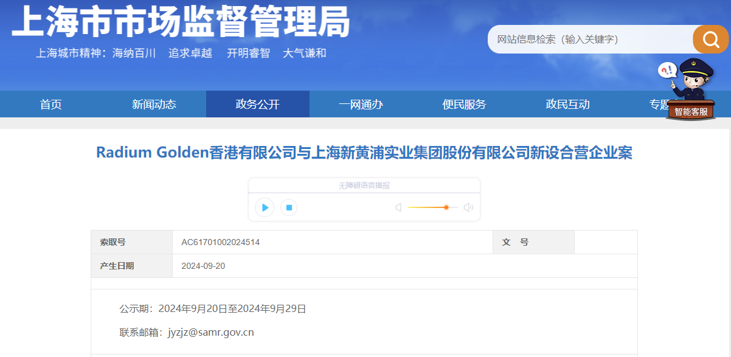Play the accessible voice broadcast
The image size is (731, 357).
pyautogui.click(x=265, y=207)
